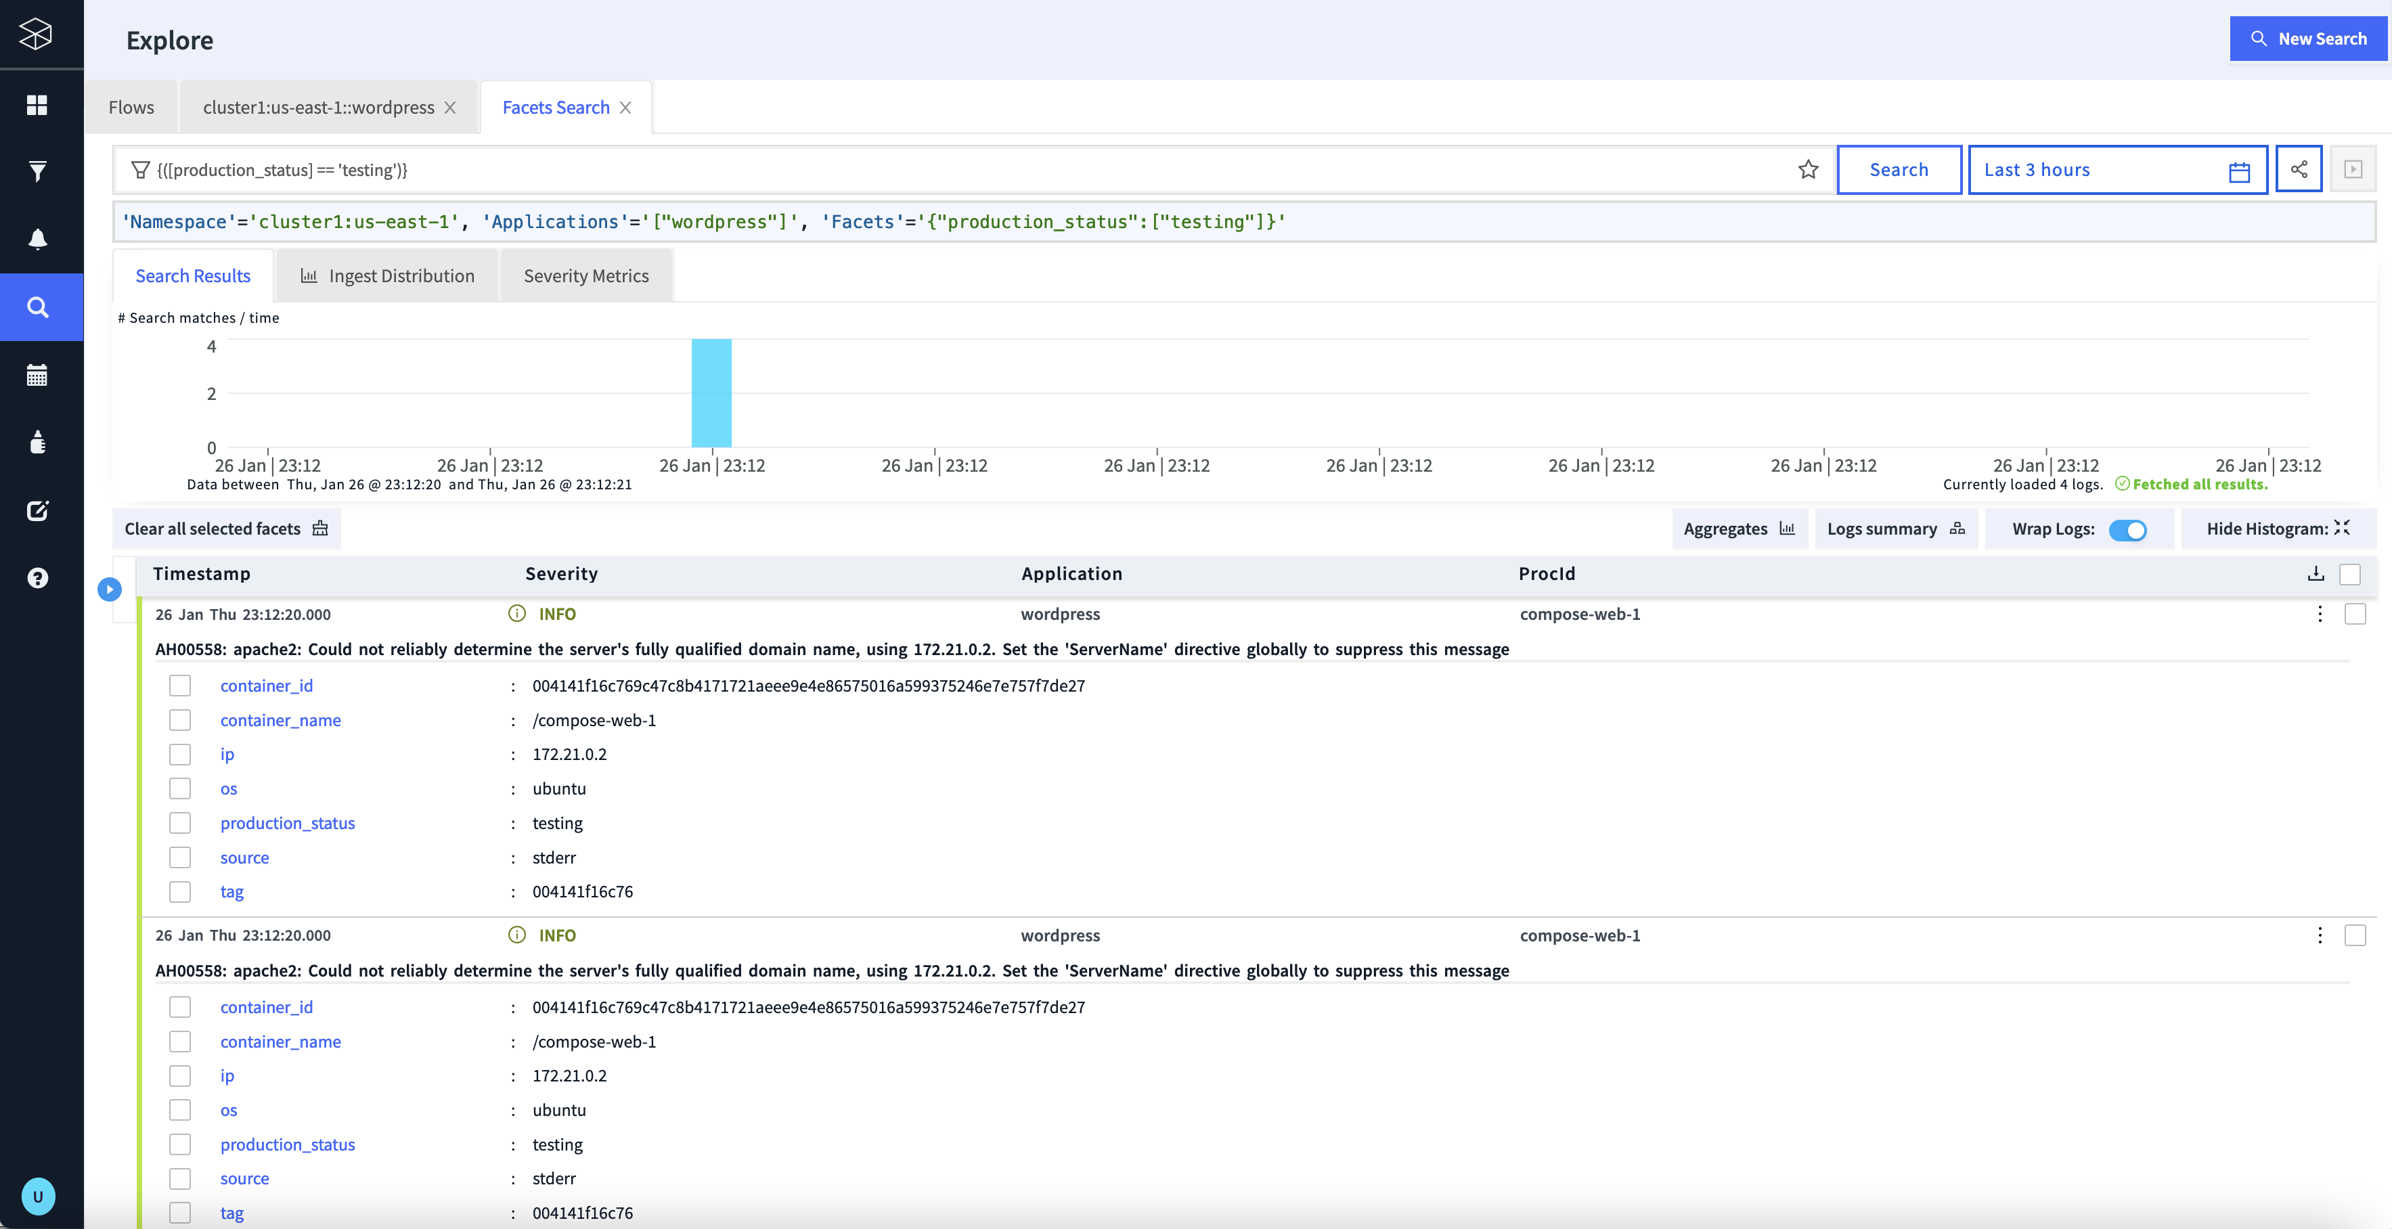The height and width of the screenshot is (1229, 2392).
Task: Click the star icon to favorite search
Action: [1808, 170]
